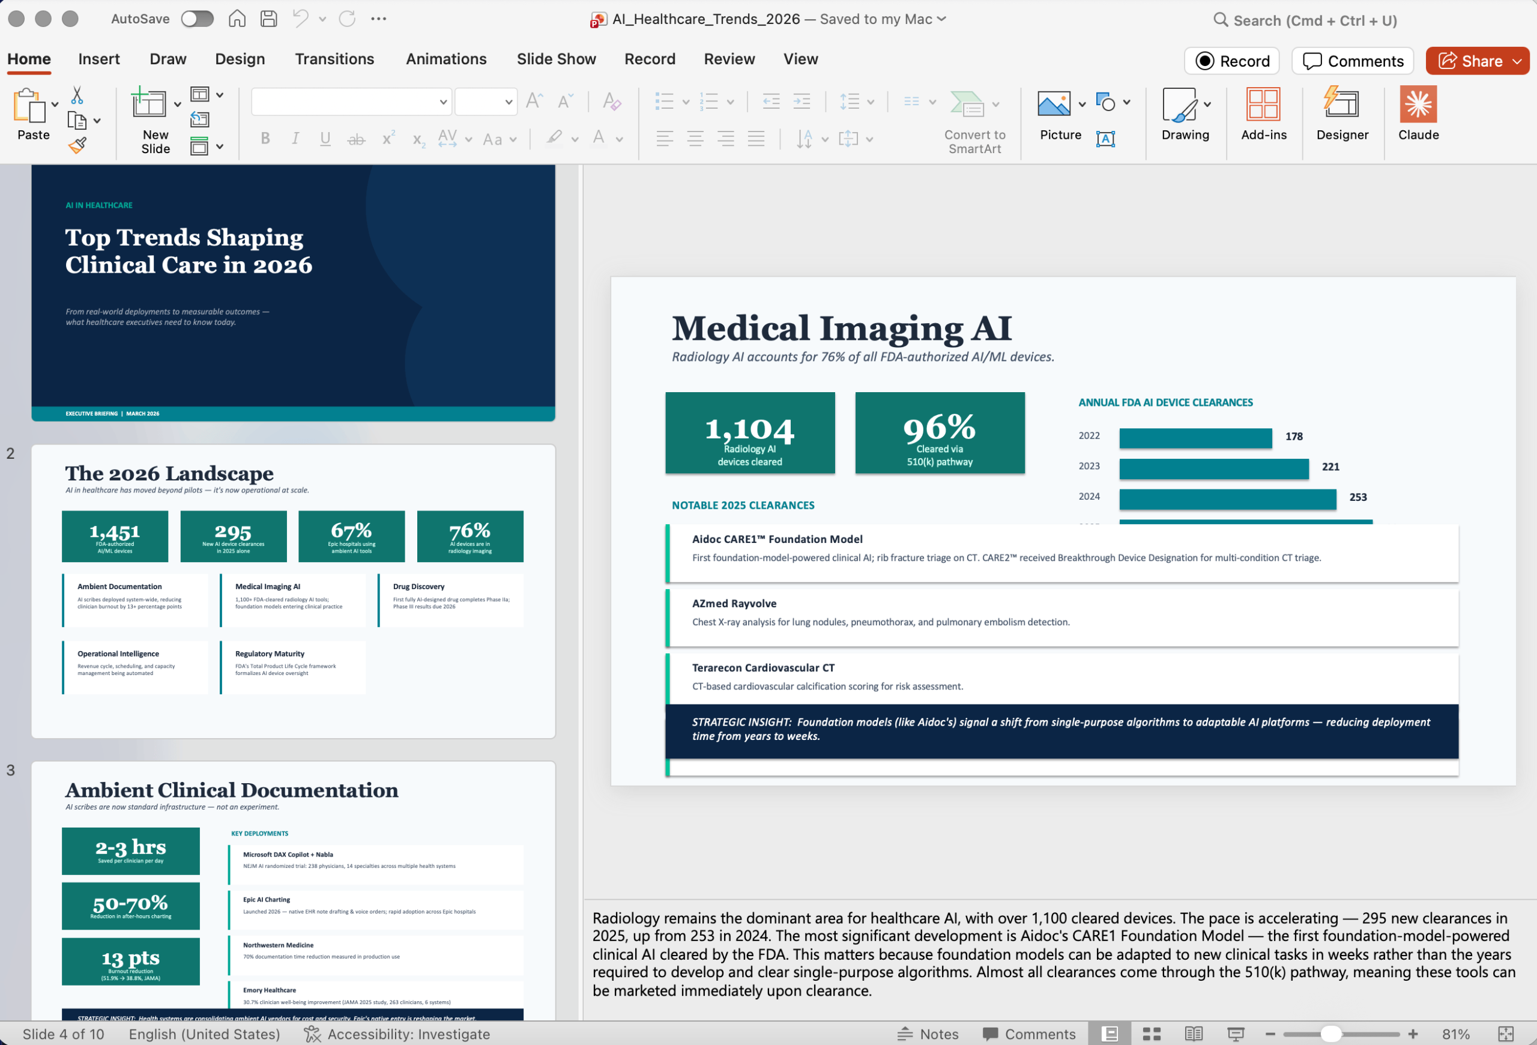Open Reading View from the status bar
1537x1045 pixels.
pyautogui.click(x=1194, y=1033)
